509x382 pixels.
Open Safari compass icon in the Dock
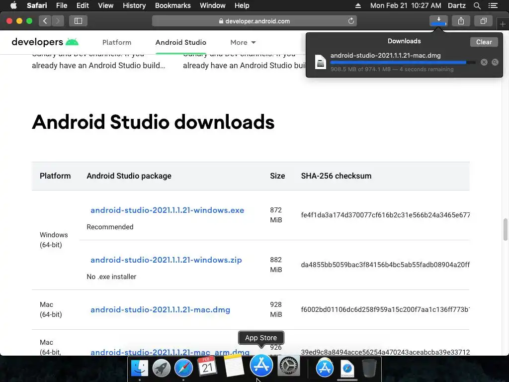183,368
